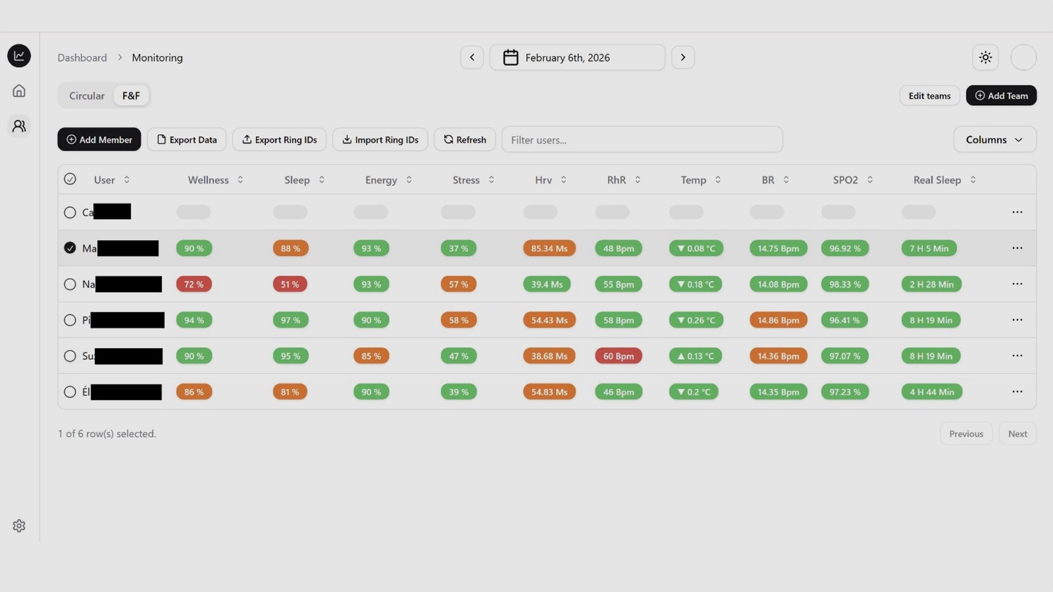Screen dimensions: 1053x592
Task: Open the users icon in sidebar
Action: 19,126
